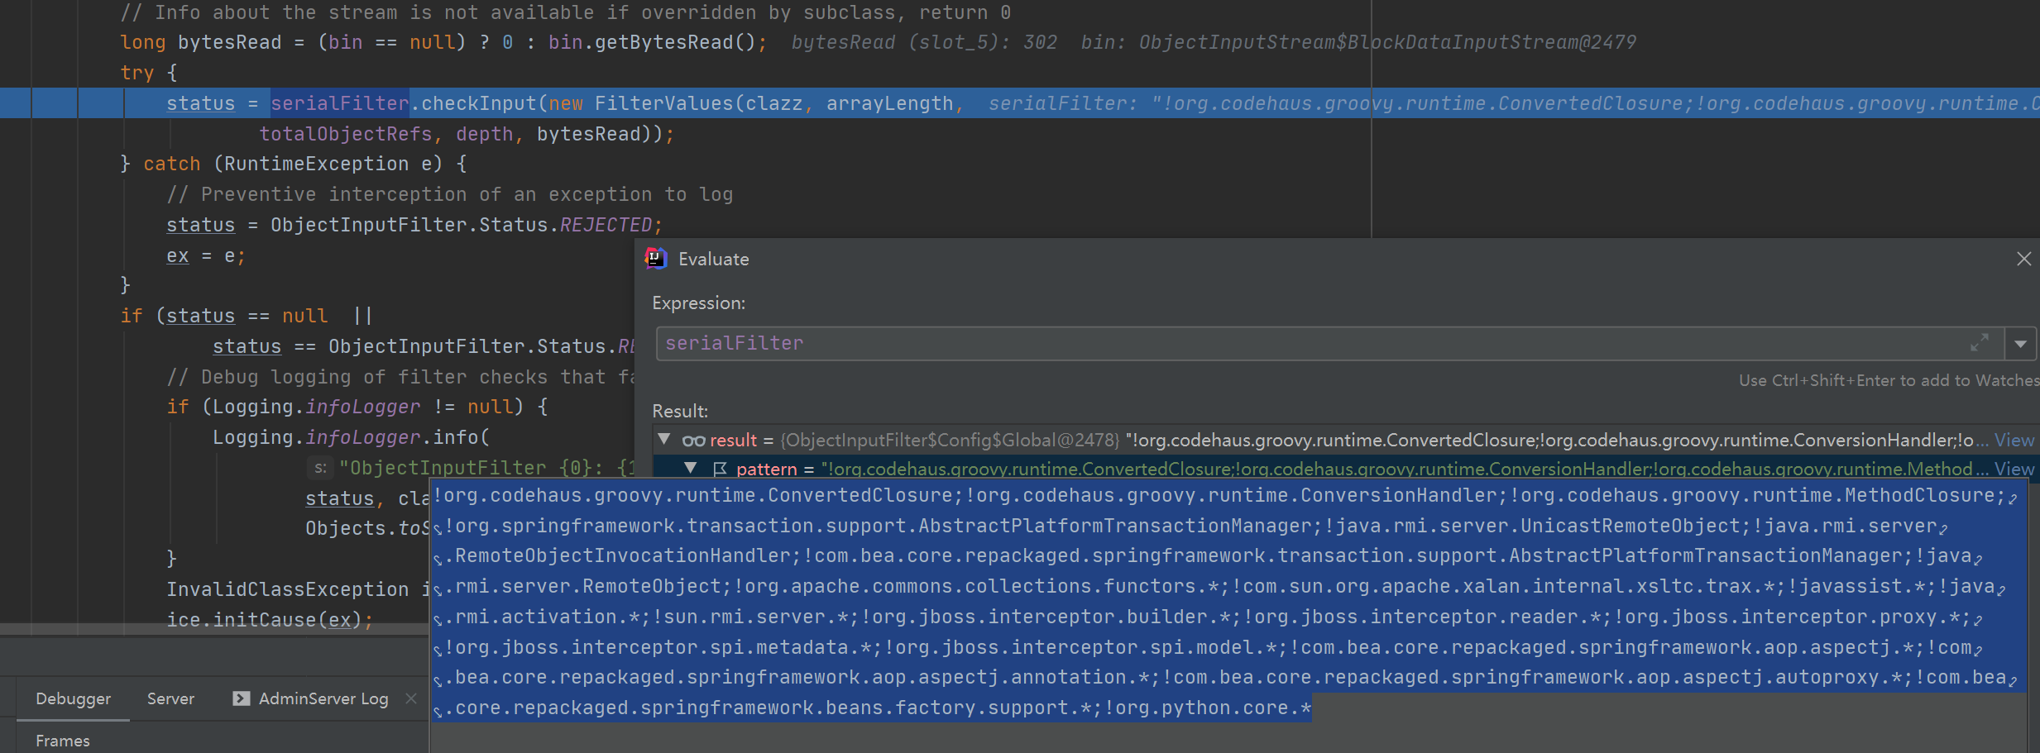Click the 'bin: ObjectInputStream$BlockDataInputStream@2479' inline hint
The image size is (2040, 753).
(1358, 42)
